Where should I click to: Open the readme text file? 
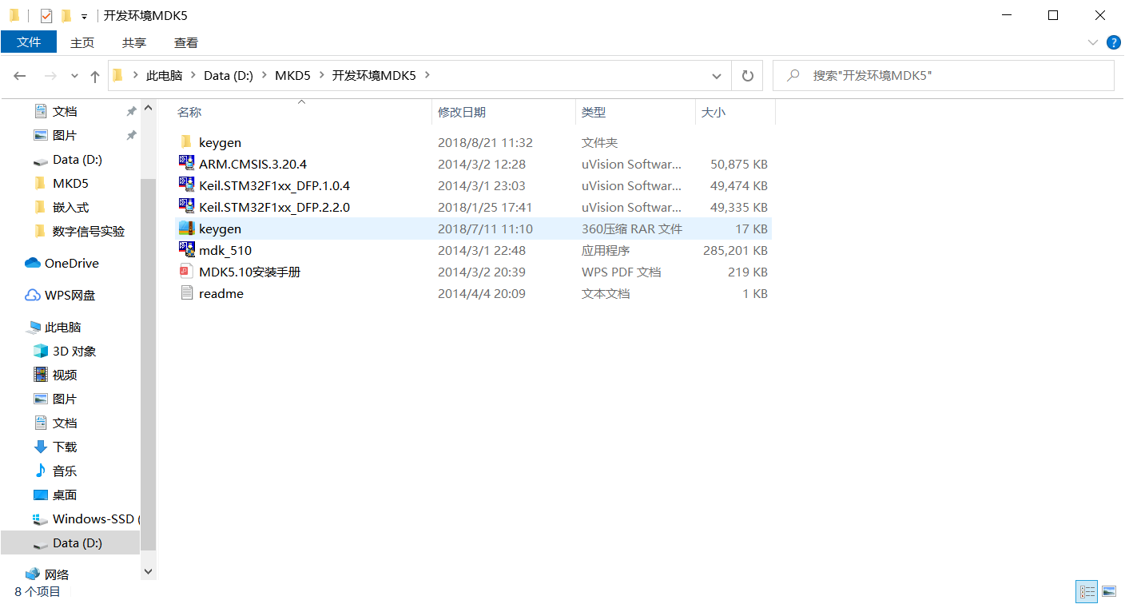click(x=220, y=293)
